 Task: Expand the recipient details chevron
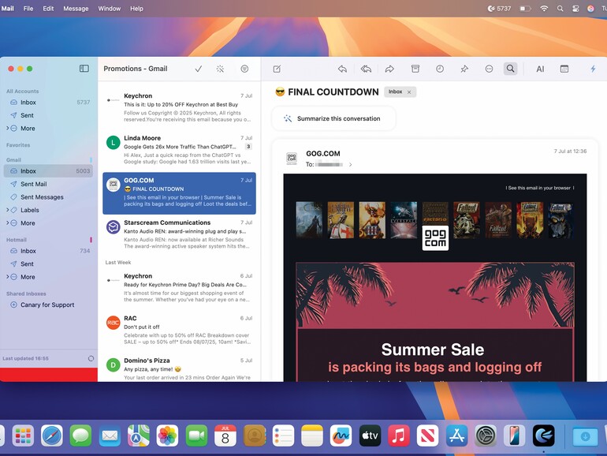pyautogui.click(x=350, y=165)
